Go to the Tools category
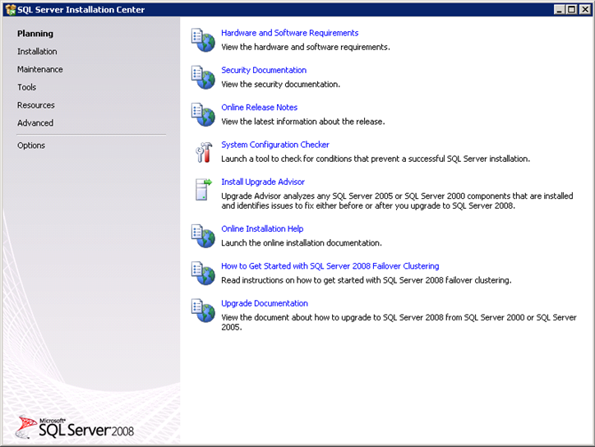This screenshot has width=595, height=447. (26, 87)
